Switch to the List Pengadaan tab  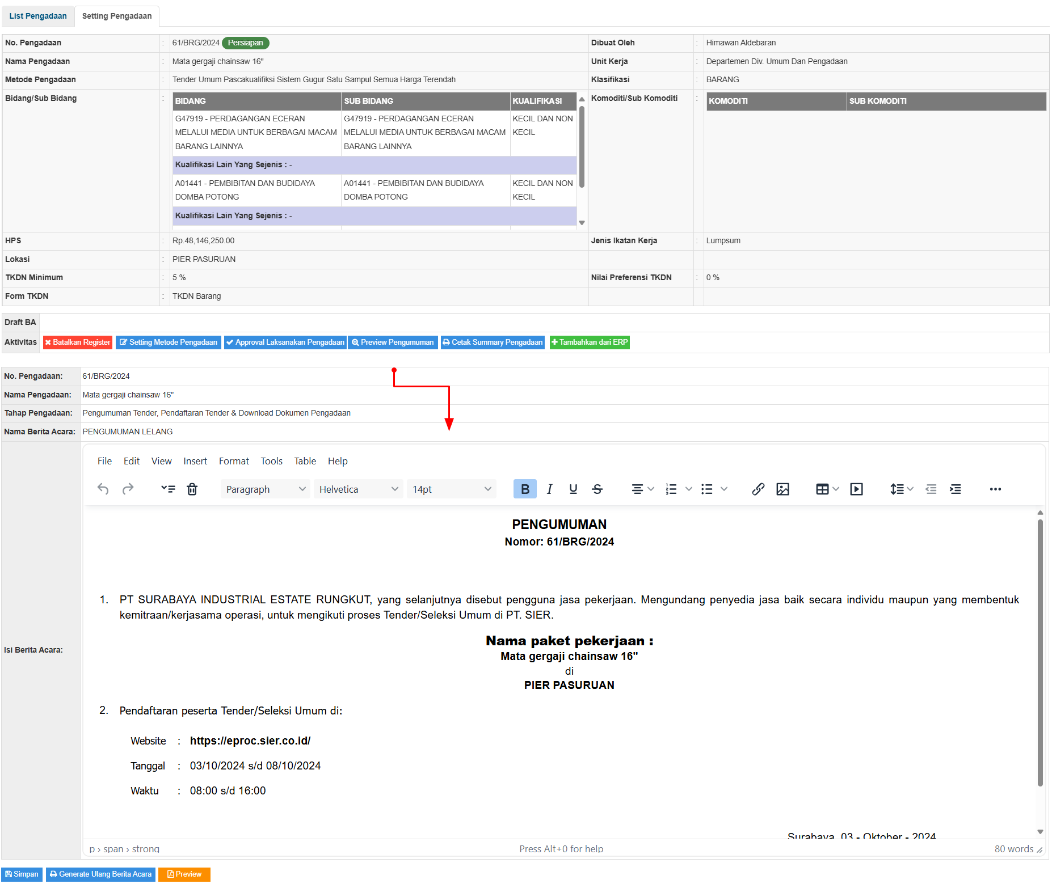click(x=38, y=16)
